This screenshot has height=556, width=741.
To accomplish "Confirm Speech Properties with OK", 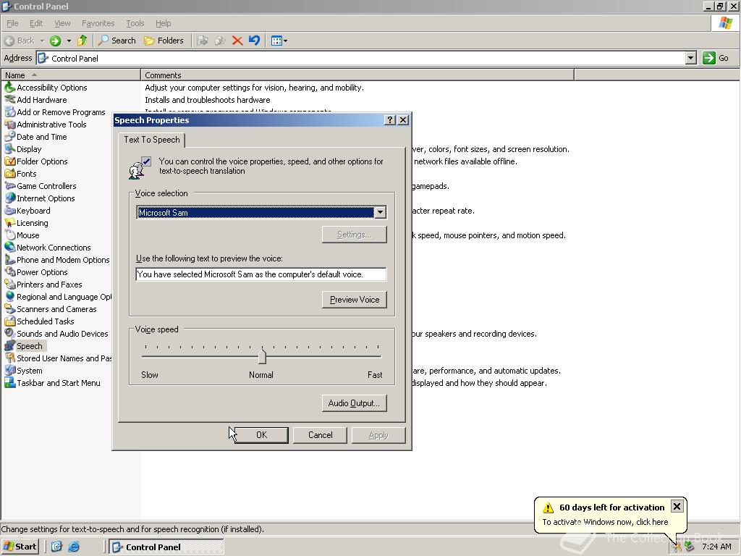I will click(261, 435).
